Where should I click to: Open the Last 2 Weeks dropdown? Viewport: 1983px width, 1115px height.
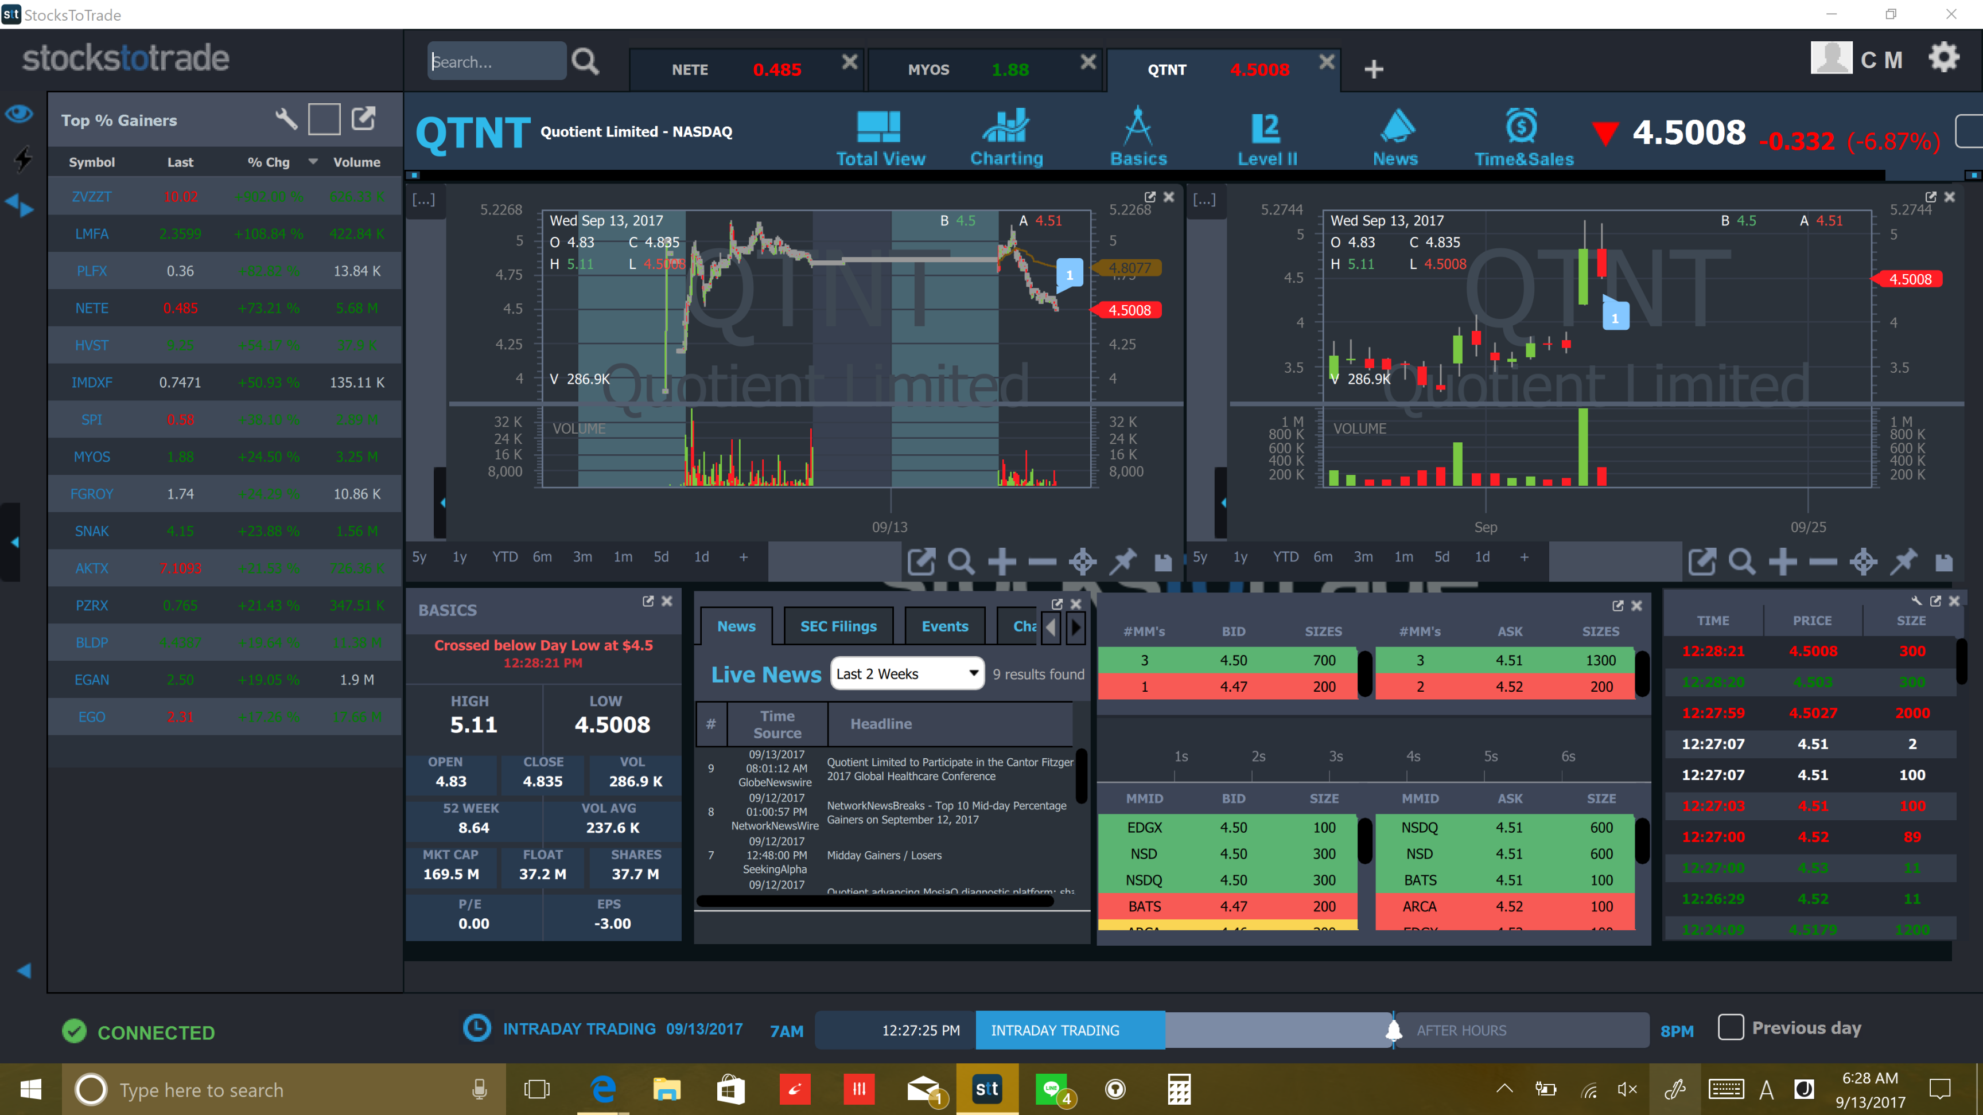[x=907, y=674]
